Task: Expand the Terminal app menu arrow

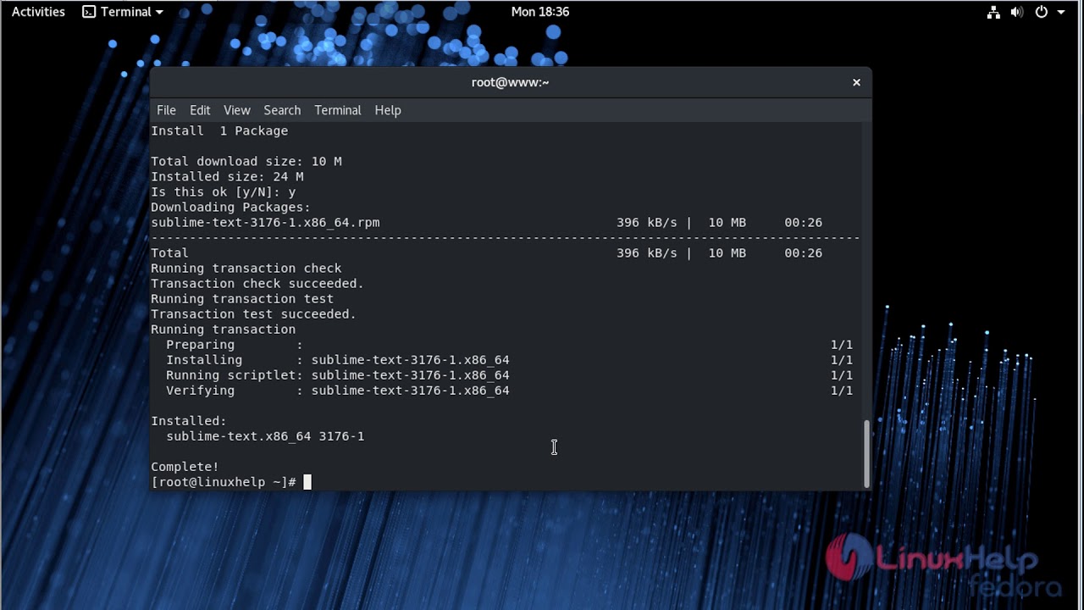Action: (x=160, y=13)
